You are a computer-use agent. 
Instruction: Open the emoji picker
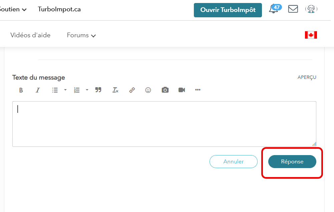148,90
